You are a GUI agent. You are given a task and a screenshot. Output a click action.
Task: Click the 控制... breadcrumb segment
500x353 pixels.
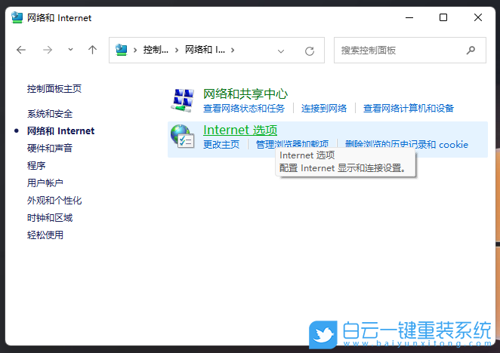[x=156, y=50]
